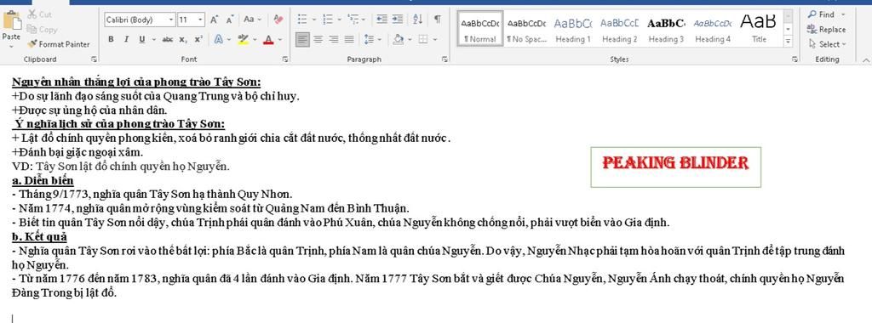Apply Text Effects and Typography icon
The width and height of the screenshot is (872, 323).
pos(218,39)
